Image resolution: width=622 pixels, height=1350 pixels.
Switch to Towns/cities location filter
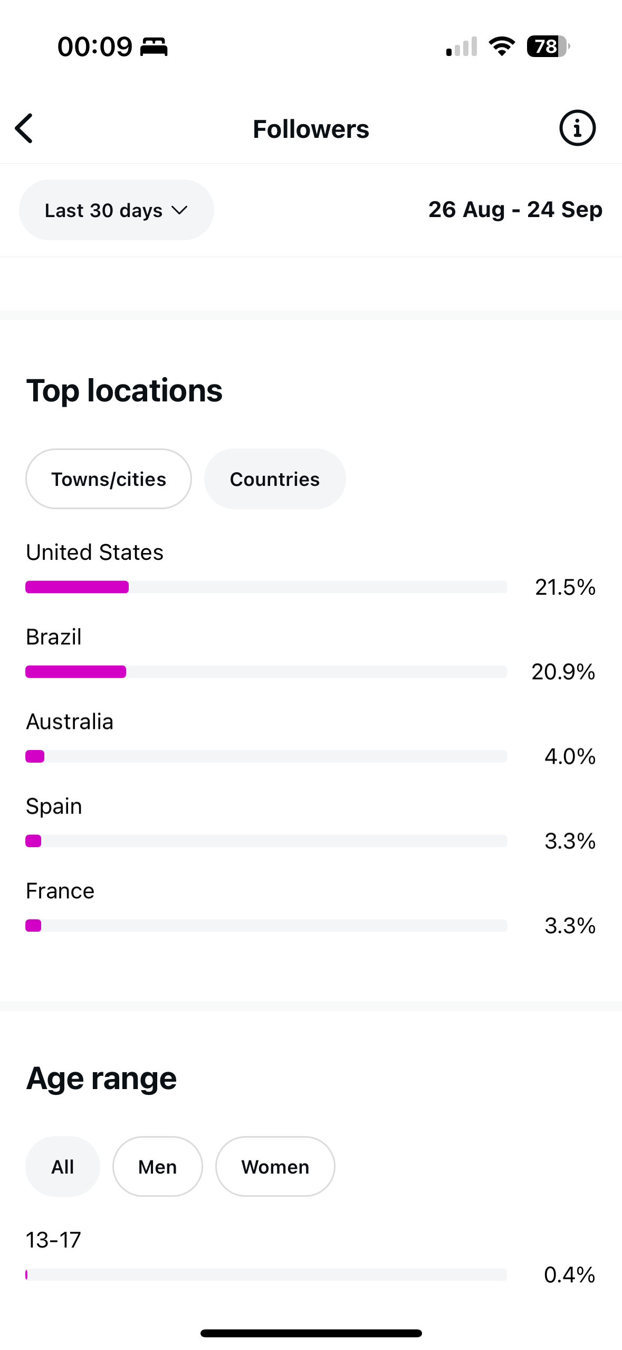[109, 479]
